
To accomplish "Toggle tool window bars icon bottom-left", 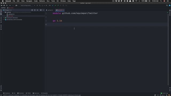I will pos(1,95).
